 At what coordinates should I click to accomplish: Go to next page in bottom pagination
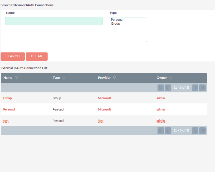(x=195, y=130)
